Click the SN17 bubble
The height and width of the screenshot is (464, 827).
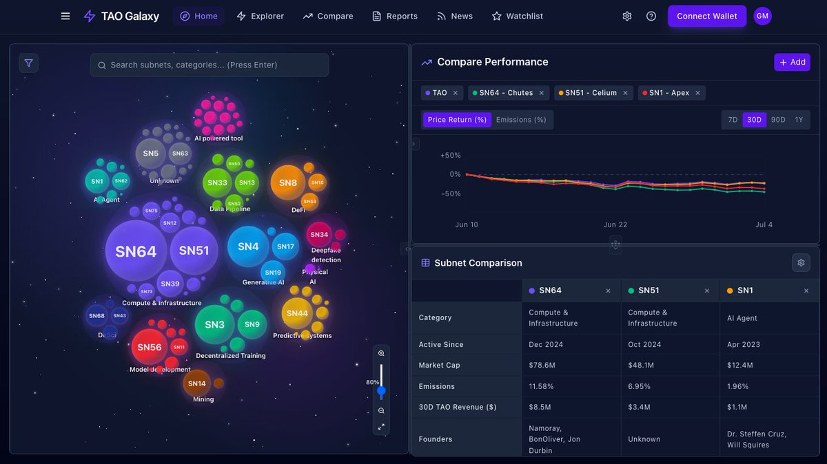(x=285, y=246)
